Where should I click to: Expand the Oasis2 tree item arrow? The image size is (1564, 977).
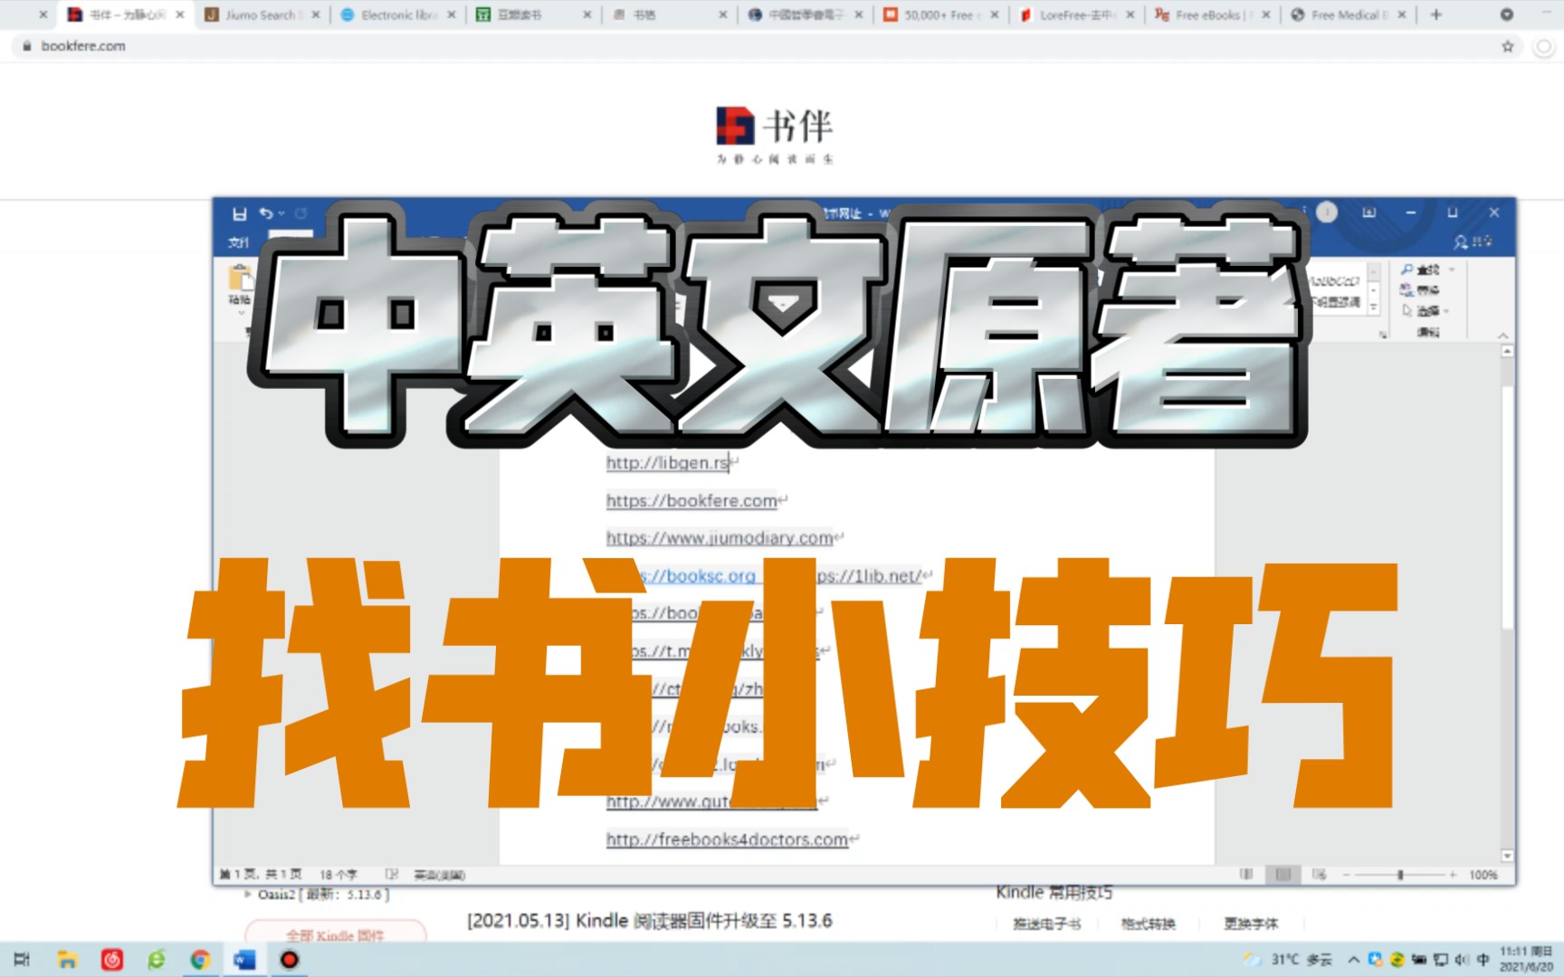pos(248,894)
